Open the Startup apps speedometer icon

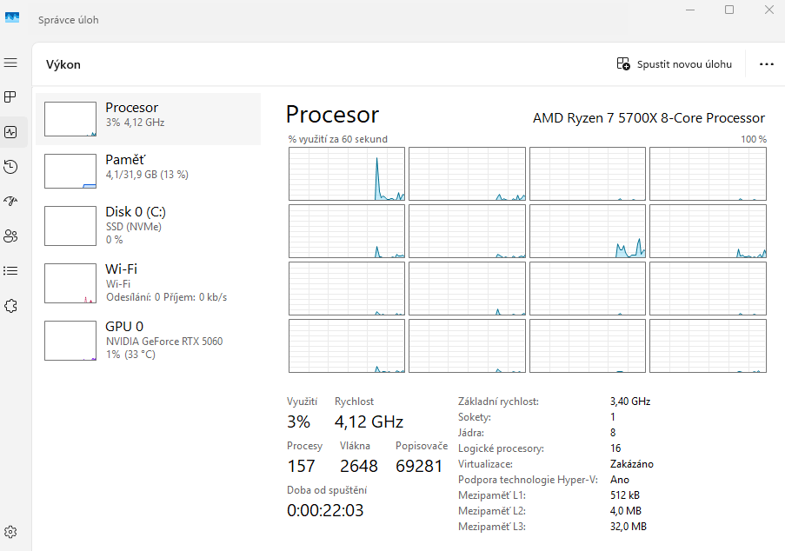pyautogui.click(x=11, y=201)
